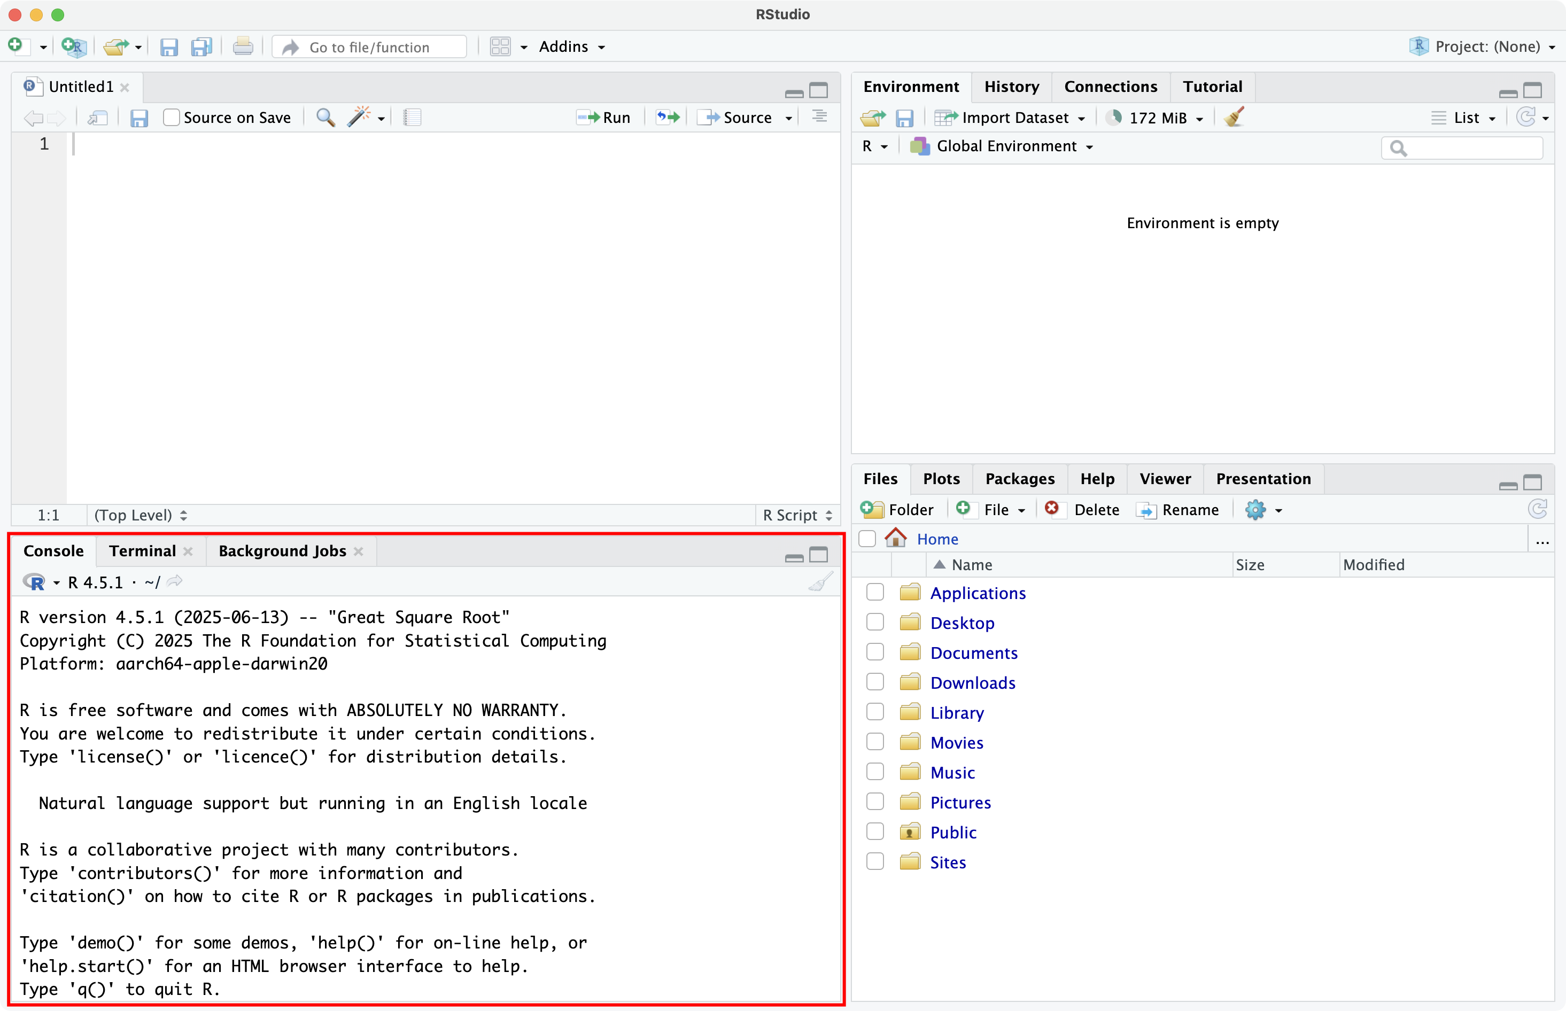Click the Environment search field
This screenshot has width=1566, height=1011.
[1462, 147]
